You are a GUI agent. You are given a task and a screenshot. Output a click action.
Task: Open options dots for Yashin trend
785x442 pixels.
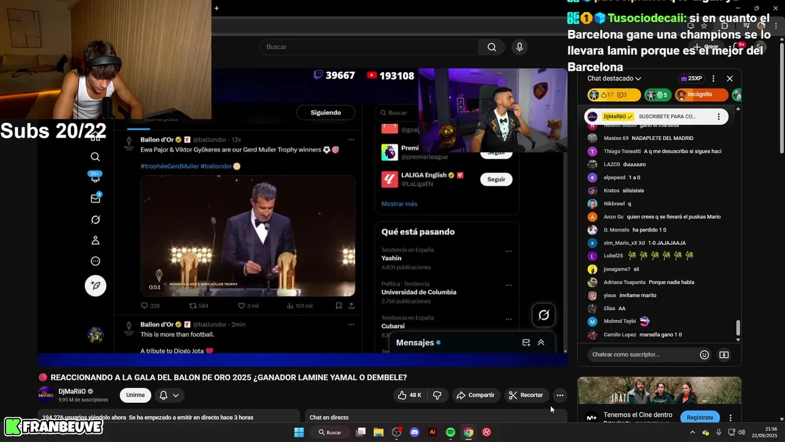point(508,251)
